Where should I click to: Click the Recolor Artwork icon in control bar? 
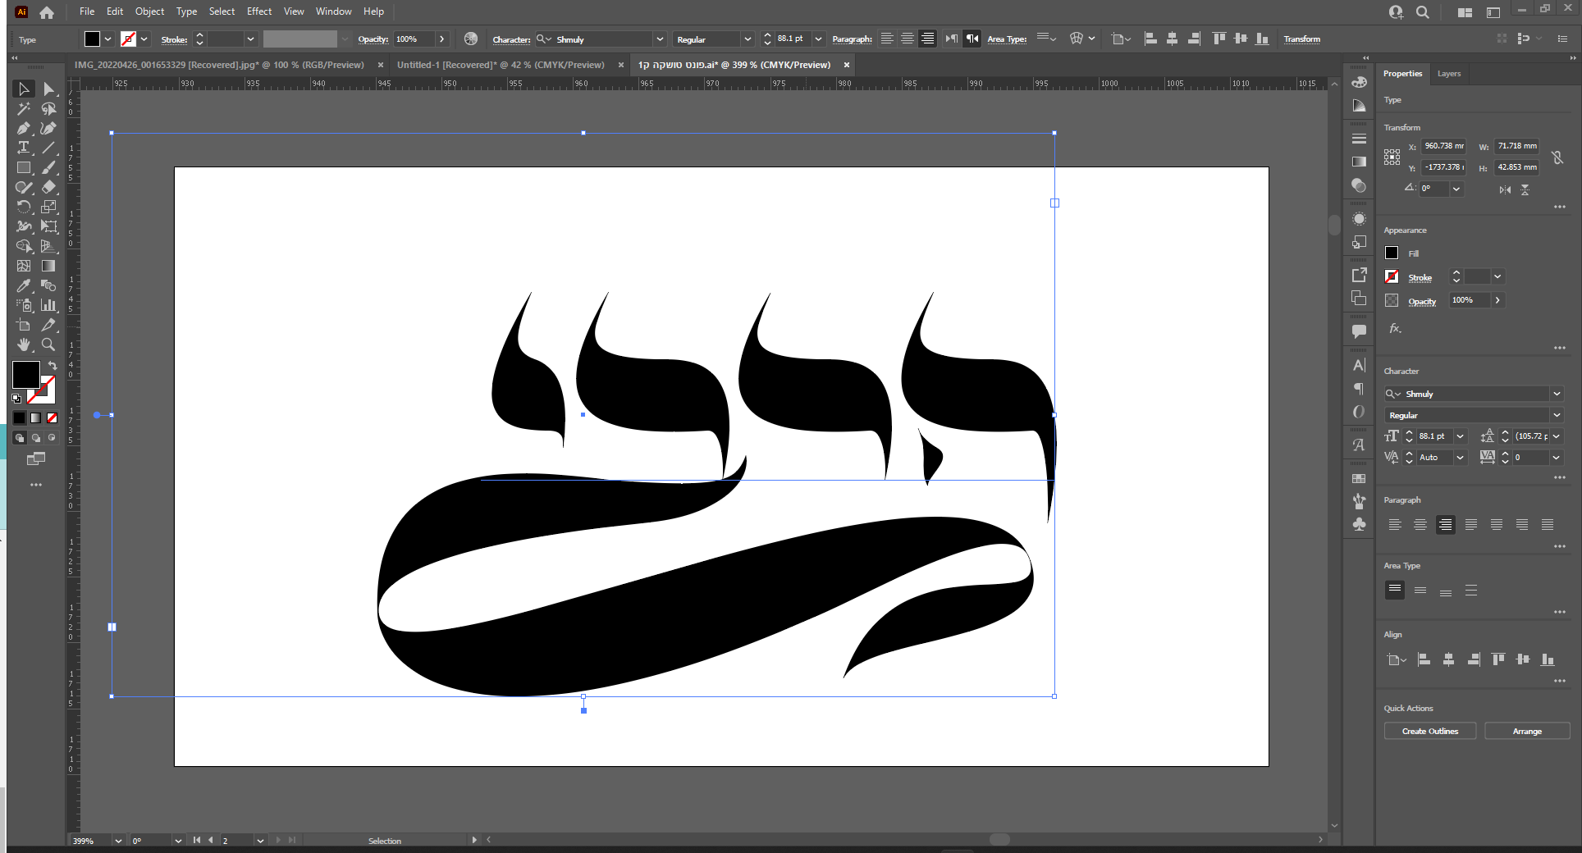tap(470, 39)
